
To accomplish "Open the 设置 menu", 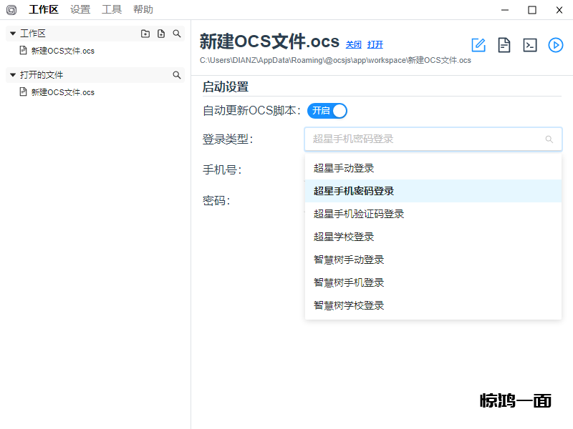I will point(80,9).
